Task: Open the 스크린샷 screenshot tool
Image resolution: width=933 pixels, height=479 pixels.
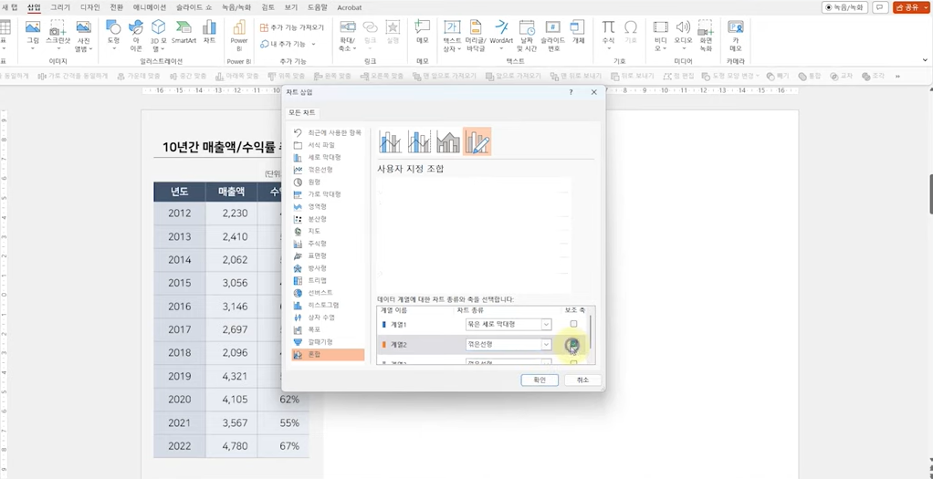Action: click(x=58, y=35)
